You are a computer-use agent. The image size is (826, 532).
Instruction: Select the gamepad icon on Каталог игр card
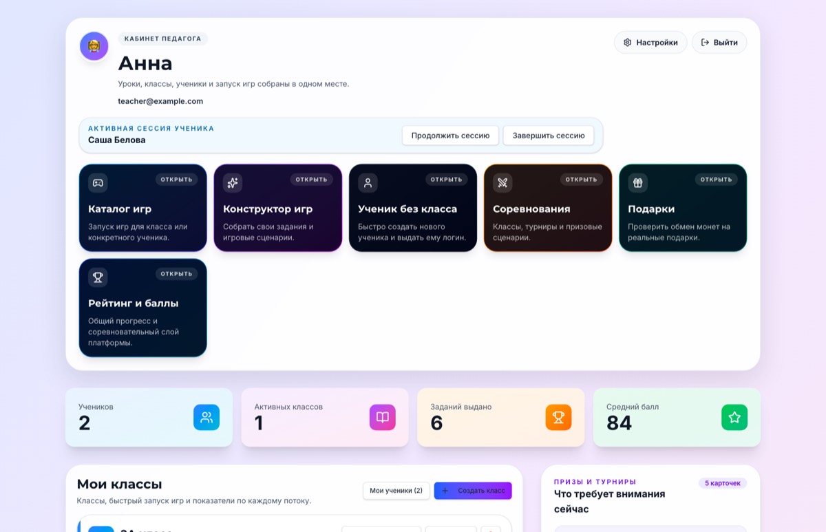coord(98,182)
